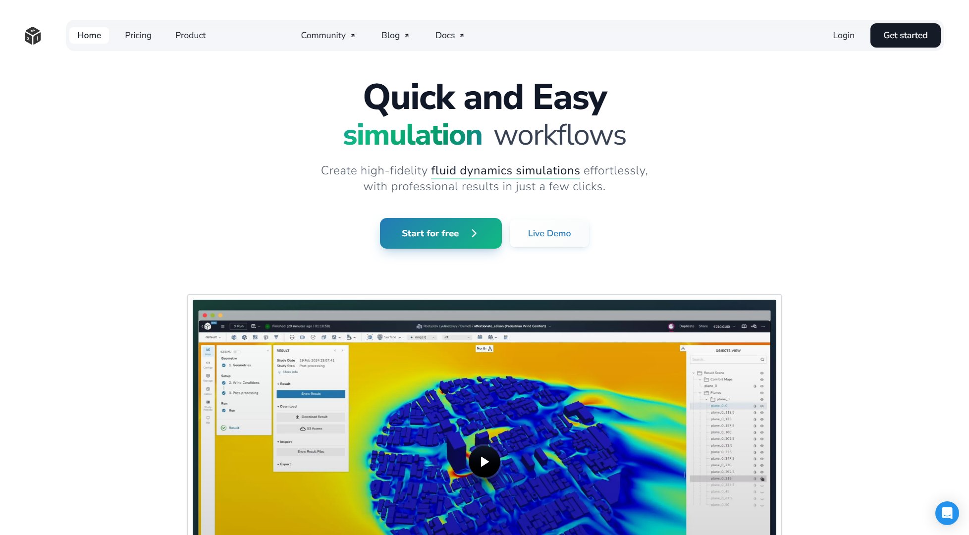Image resolution: width=969 pixels, height=535 pixels.
Task: Select the filter tool in the viewer toolbar
Action: click(276, 337)
